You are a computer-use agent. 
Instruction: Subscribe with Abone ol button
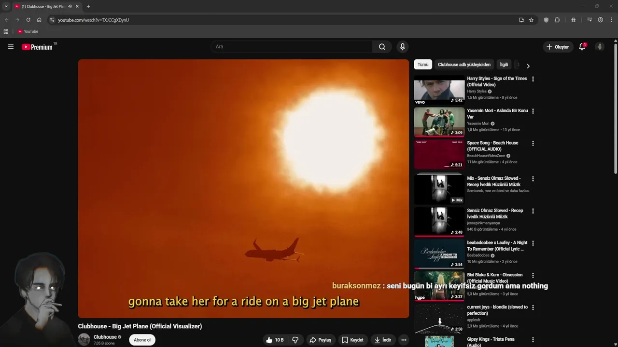[142, 340]
